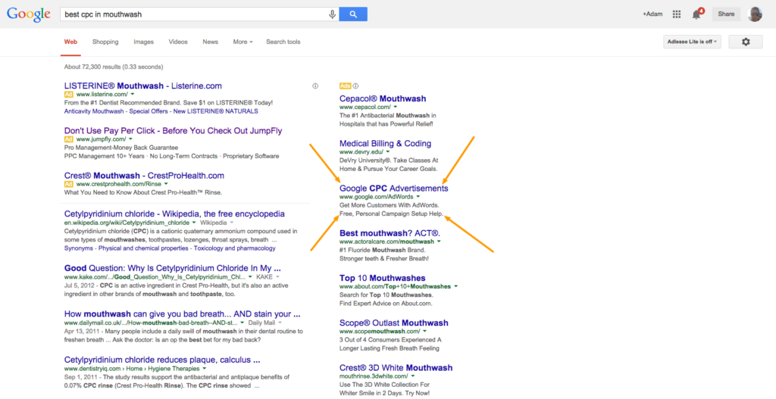
Task: Expand arrow next to dentistryiq.com URL
Action: point(204,369)
